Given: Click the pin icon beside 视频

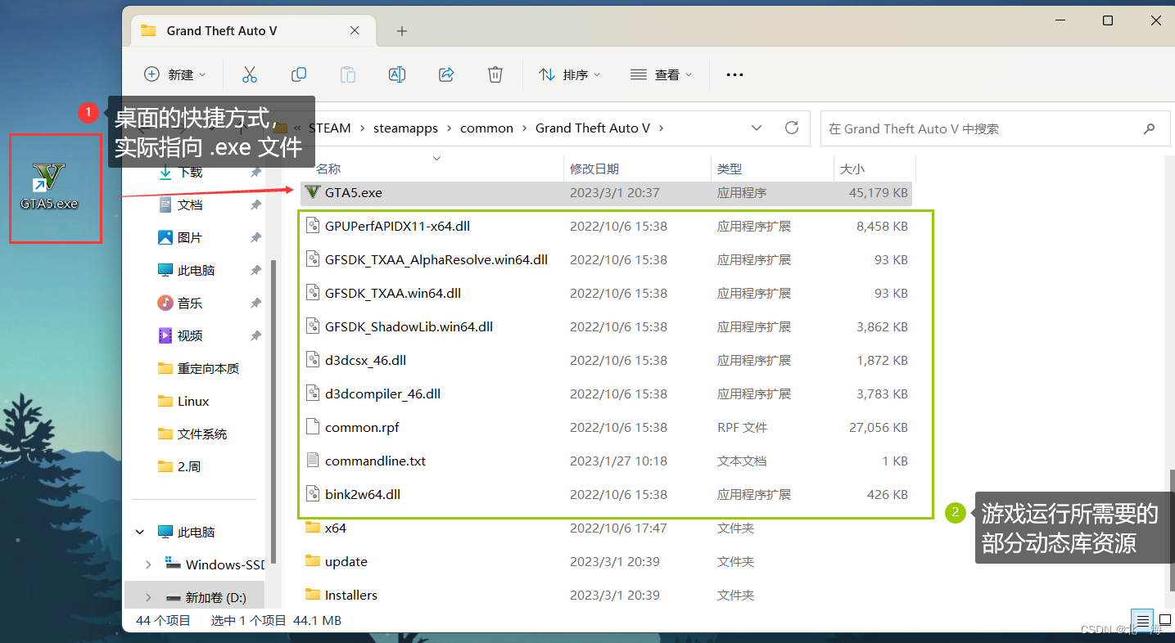Looking at the screenshot, I should pyautogui.click(x=255, y=335).
